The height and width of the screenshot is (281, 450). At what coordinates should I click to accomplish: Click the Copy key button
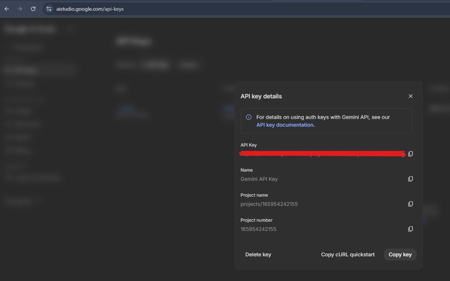[400, 255]
